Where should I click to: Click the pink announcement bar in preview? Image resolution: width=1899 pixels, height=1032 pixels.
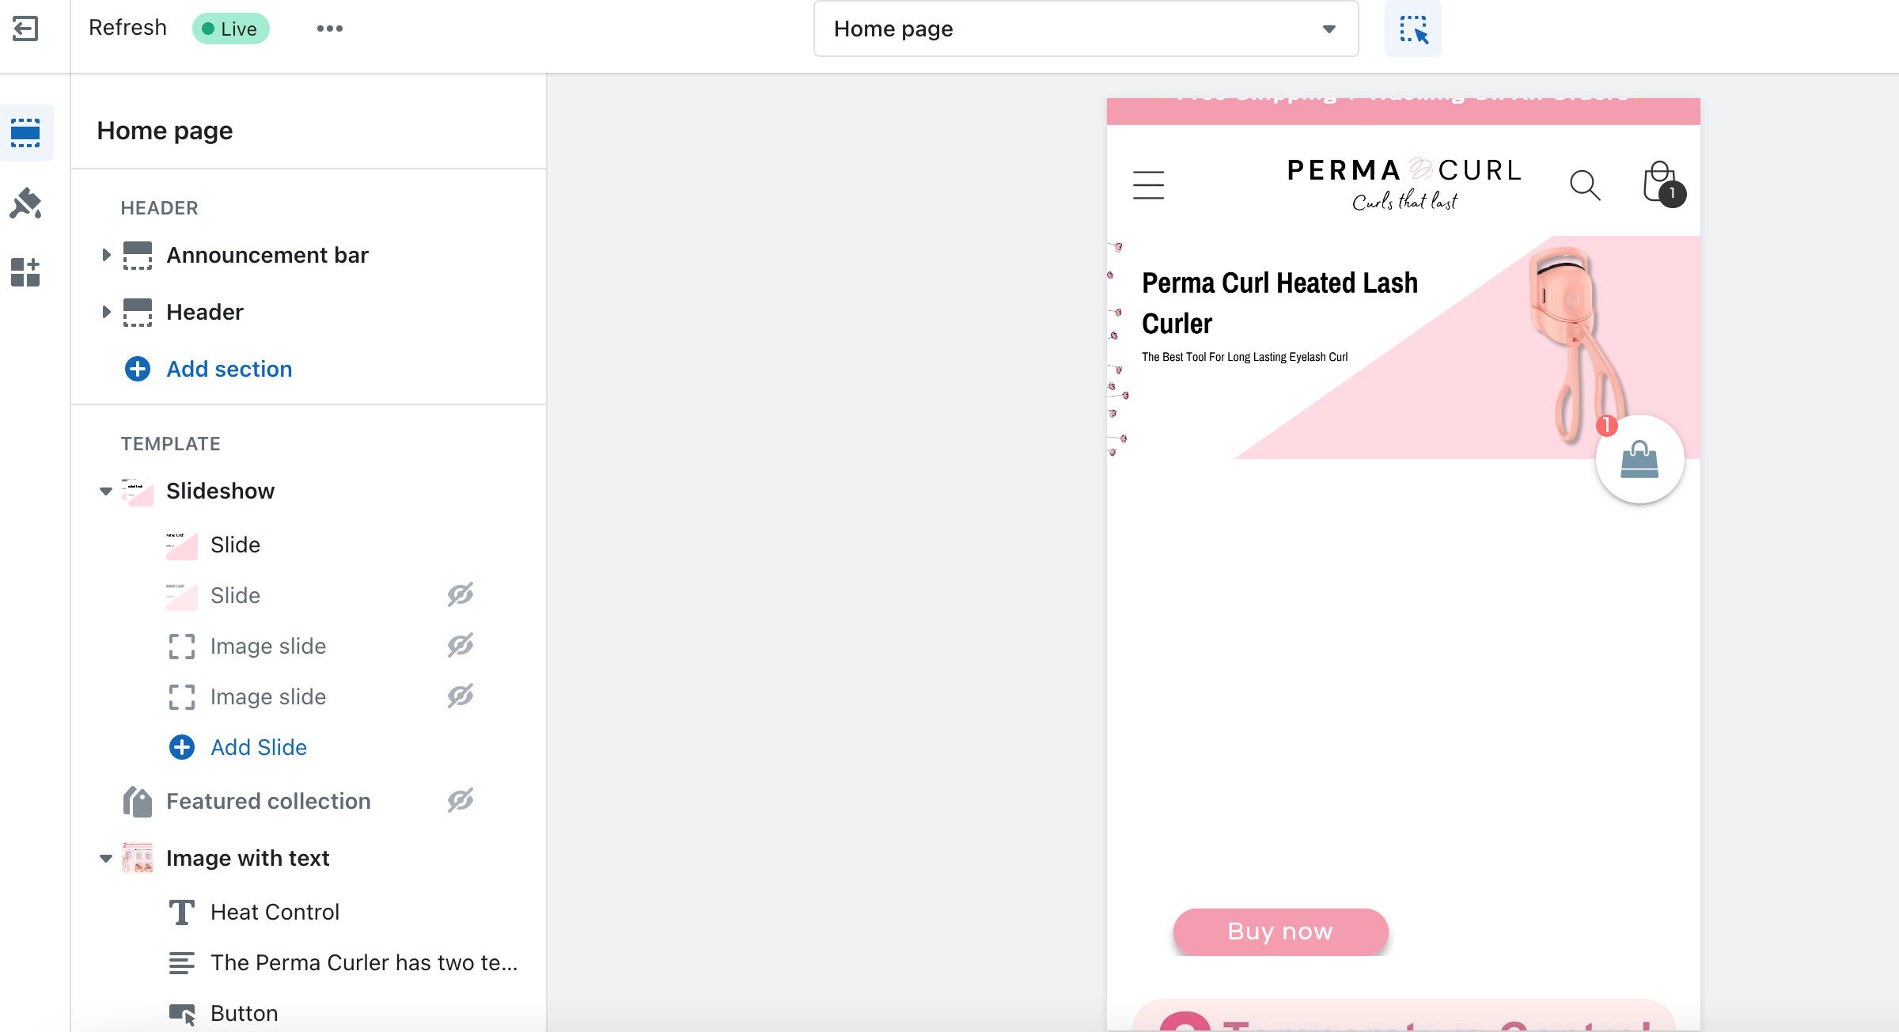tap(1404, 111)
